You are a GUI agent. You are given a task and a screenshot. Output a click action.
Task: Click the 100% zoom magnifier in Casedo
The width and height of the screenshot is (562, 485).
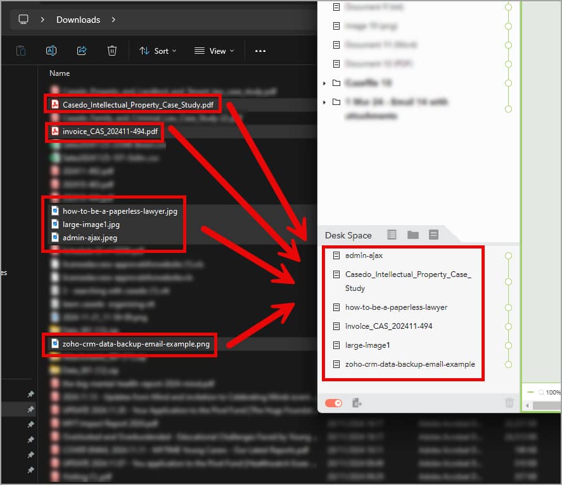coord(541,393)
